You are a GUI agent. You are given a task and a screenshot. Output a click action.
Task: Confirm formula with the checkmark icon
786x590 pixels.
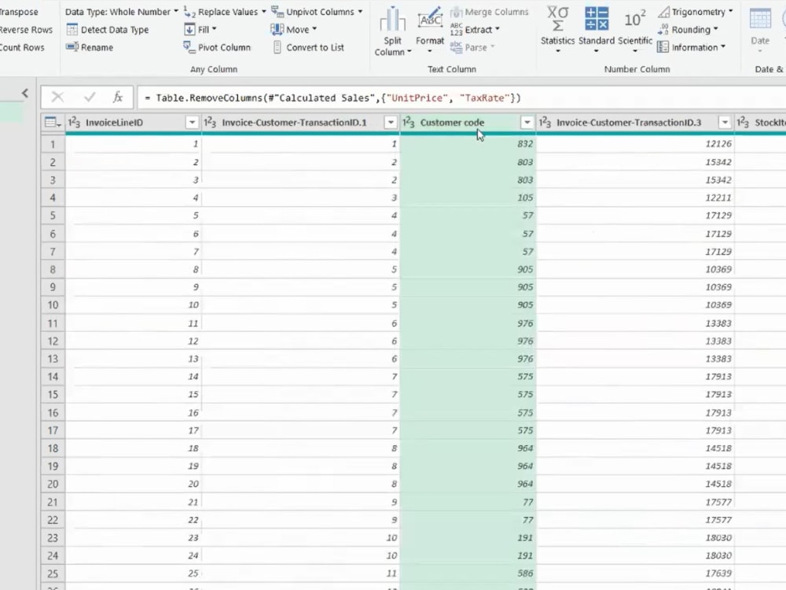tap(90, 97)
